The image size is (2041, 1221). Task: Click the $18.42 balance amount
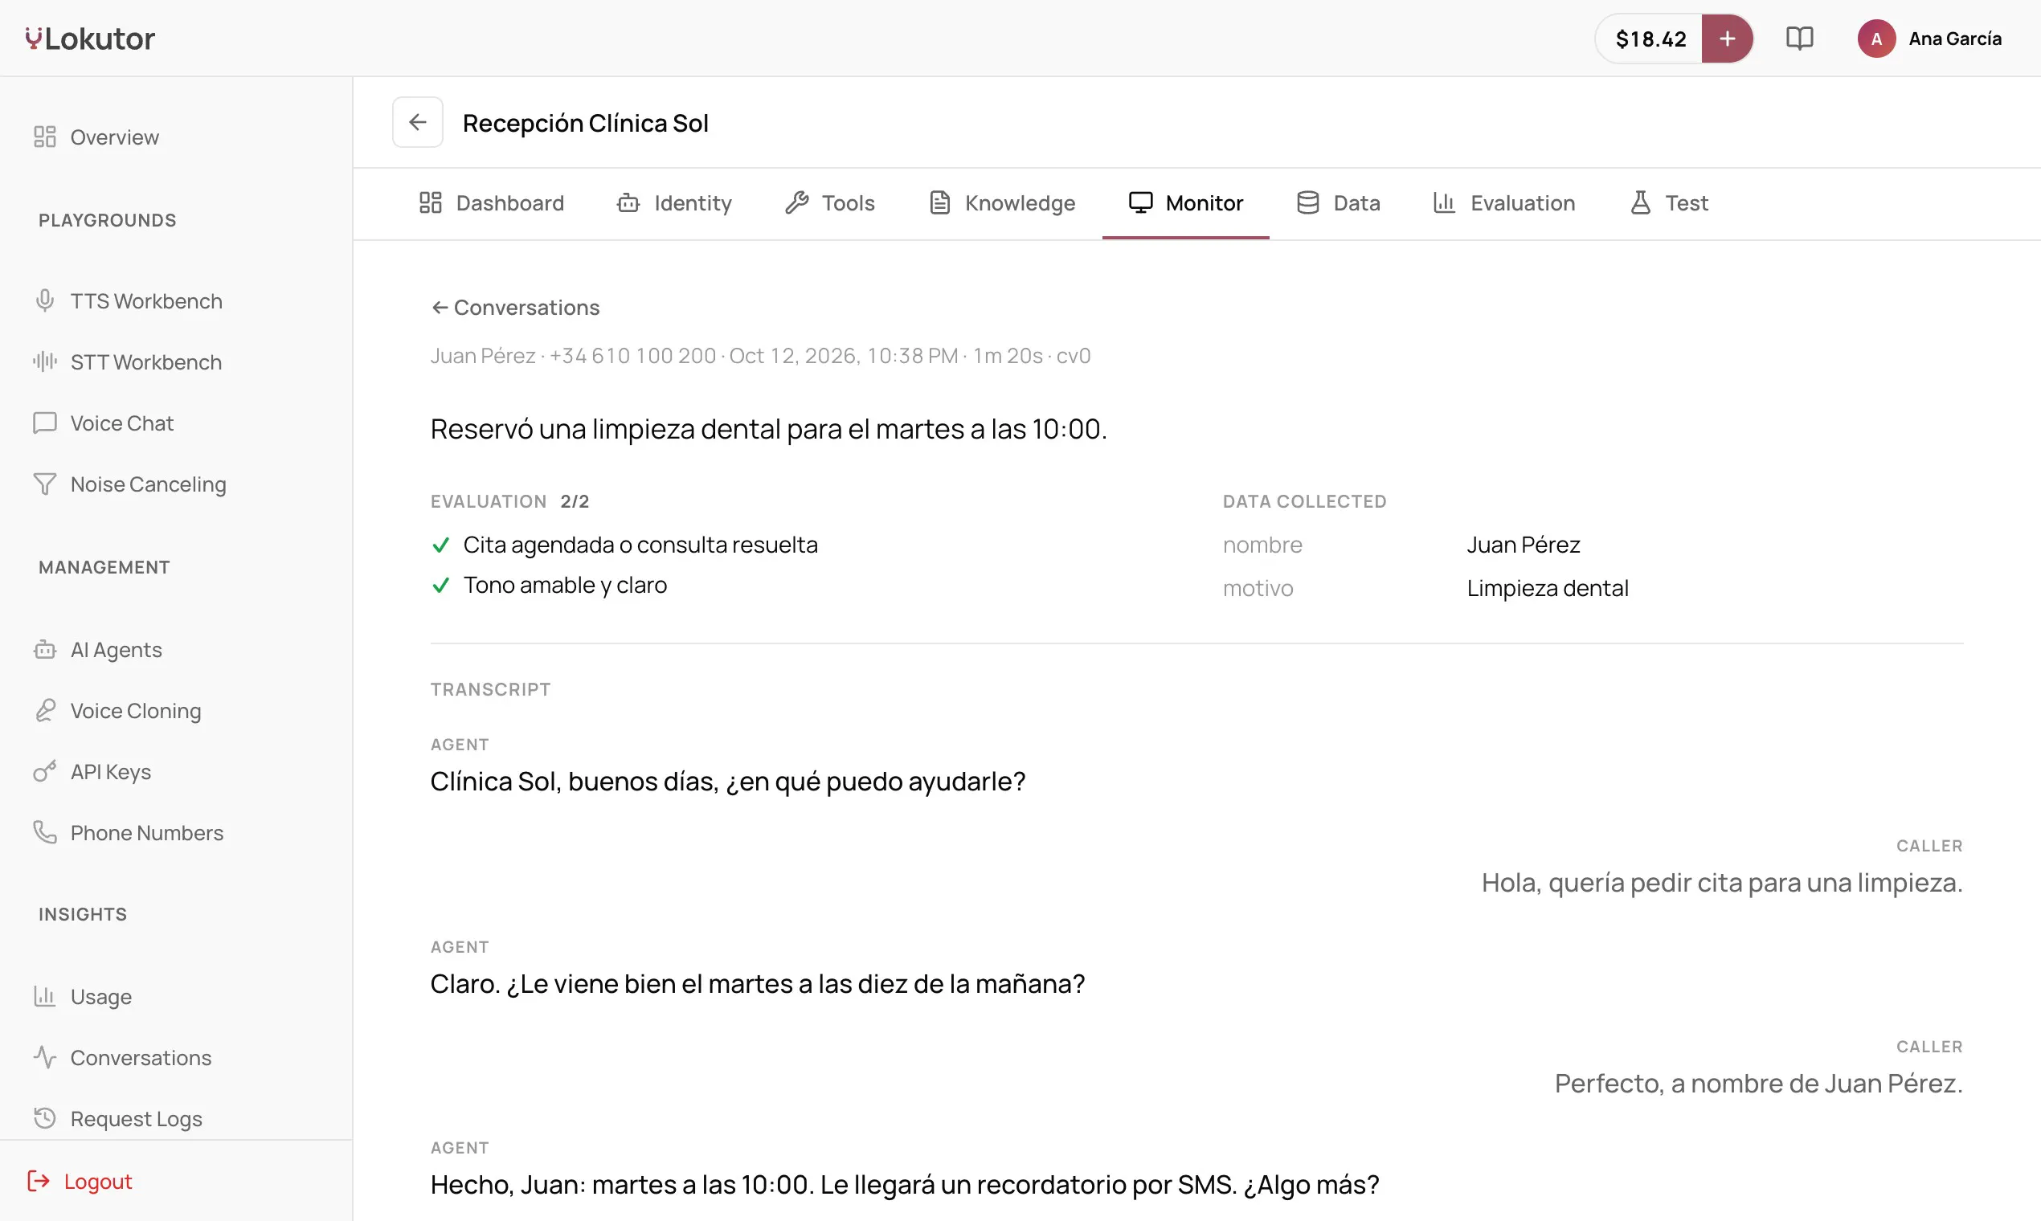coord(1650,39)
